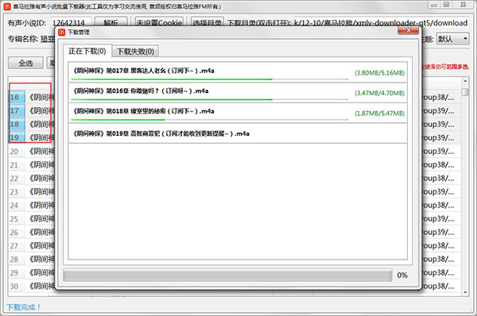Screen dimensions: 477x316
Task: Click the 下载完成！ status text
Action: [23, 307]
